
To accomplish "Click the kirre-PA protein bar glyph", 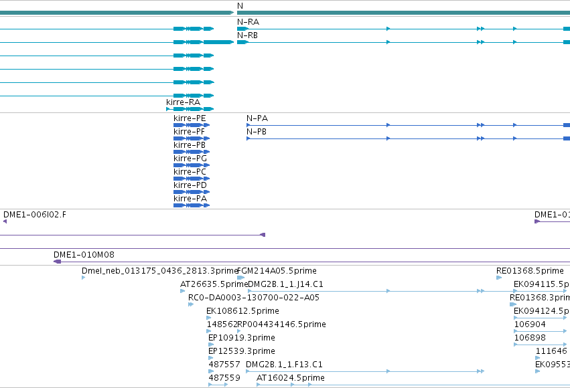I will 192,205.
